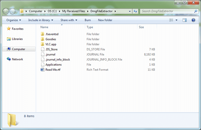
Task: Select the VLC.app folder icon
Action: point(43,44)
